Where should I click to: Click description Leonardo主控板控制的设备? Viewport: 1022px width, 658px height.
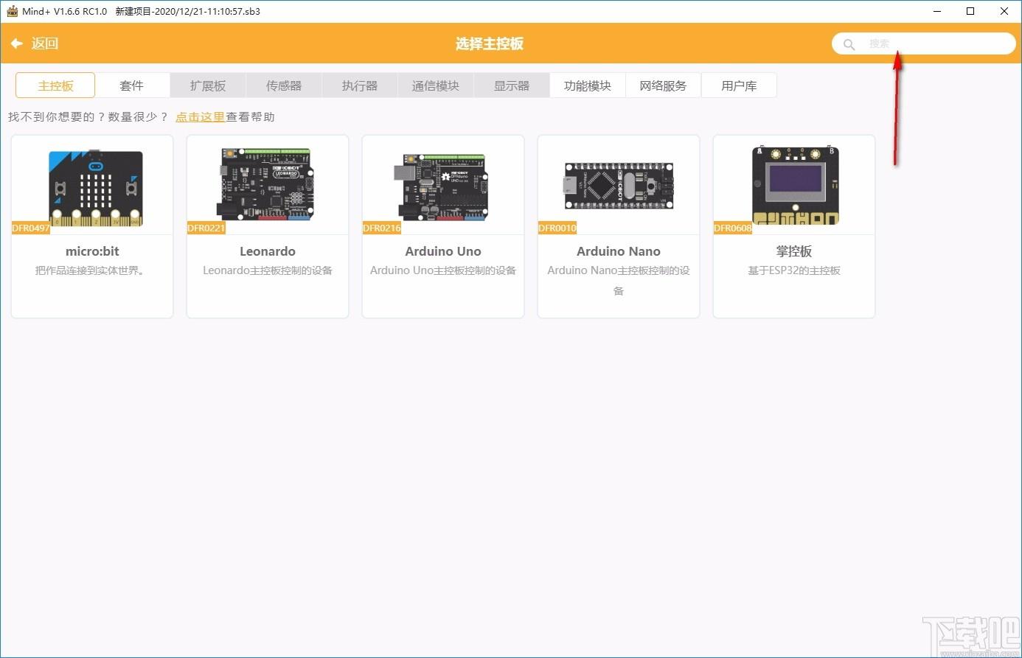(268, 270)
